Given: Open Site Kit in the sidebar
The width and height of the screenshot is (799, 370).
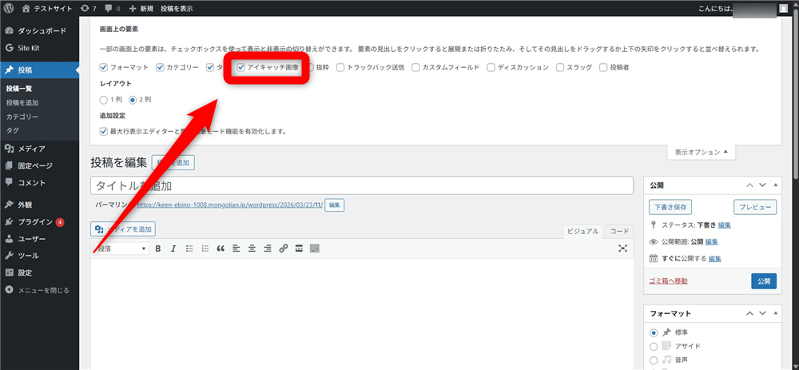Looking at the screenshot, I should (40, 48).
